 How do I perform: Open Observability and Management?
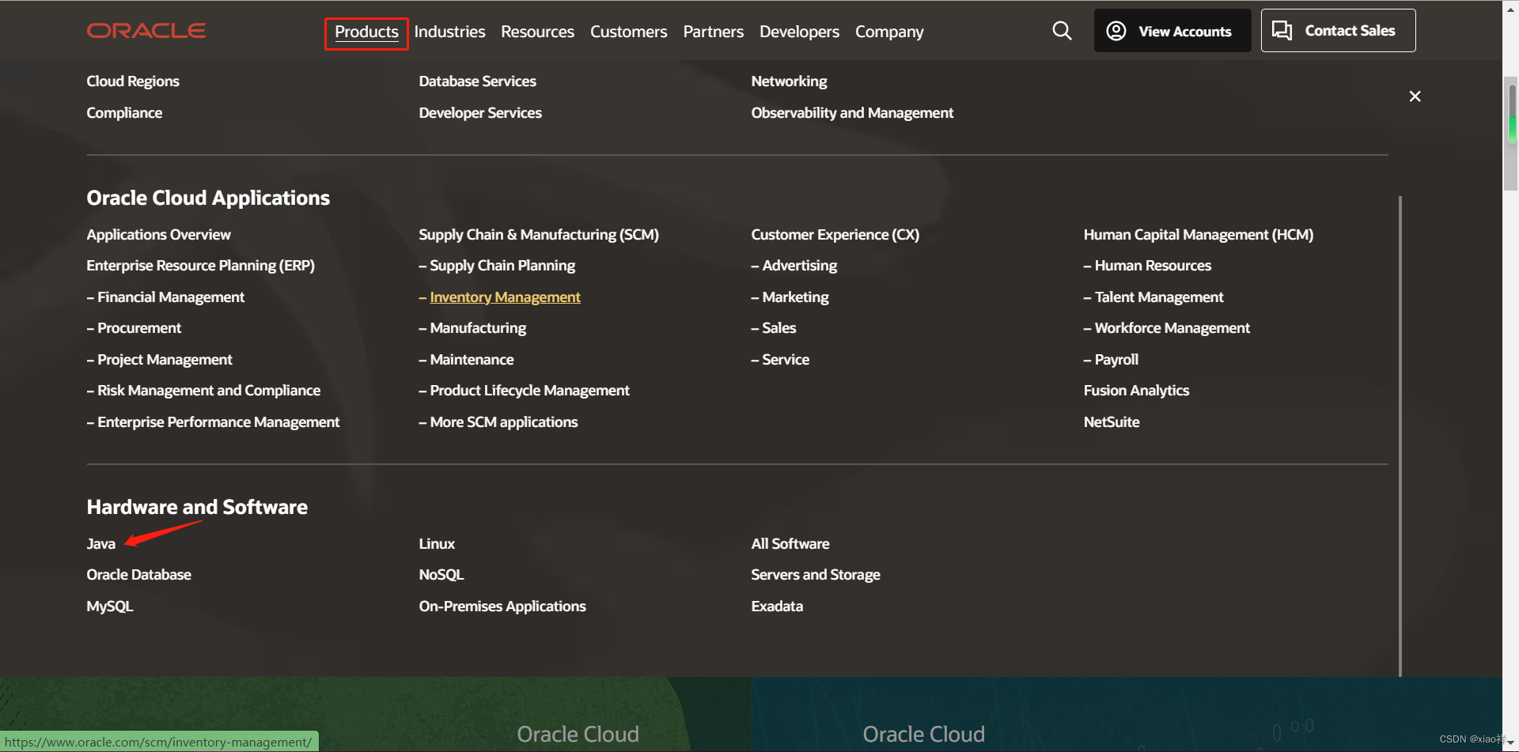coord(852,113)
